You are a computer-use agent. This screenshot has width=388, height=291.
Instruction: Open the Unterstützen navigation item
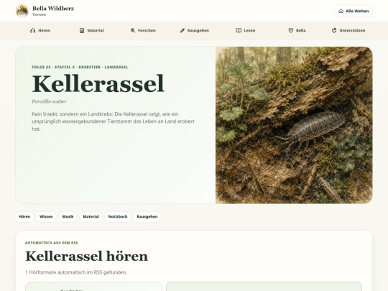point(348,30)
